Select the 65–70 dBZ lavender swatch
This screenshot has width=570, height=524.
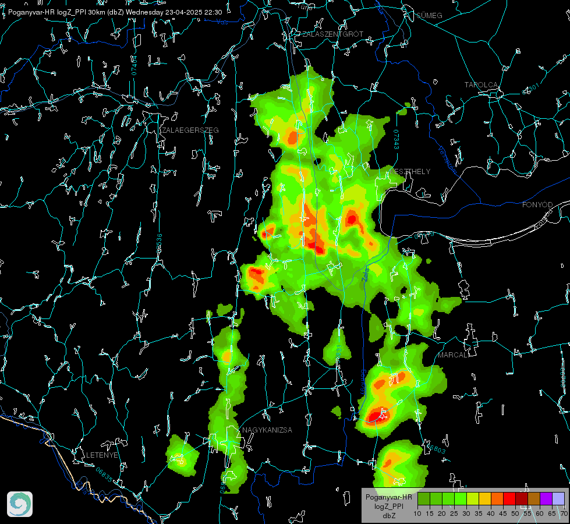(558, 498)
